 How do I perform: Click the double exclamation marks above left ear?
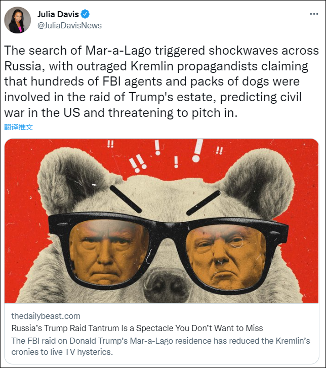110,144
